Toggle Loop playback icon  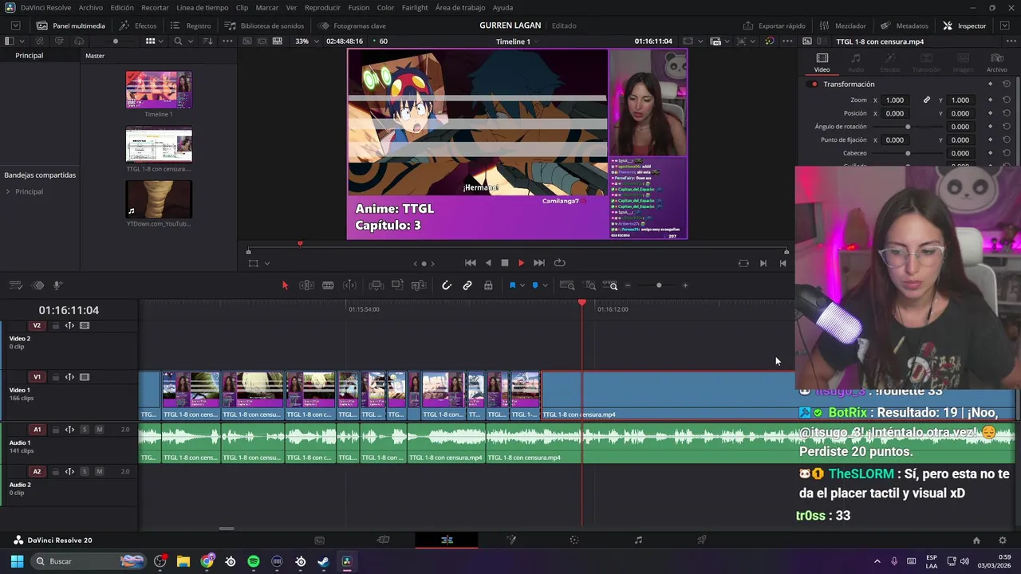[559, 263]
